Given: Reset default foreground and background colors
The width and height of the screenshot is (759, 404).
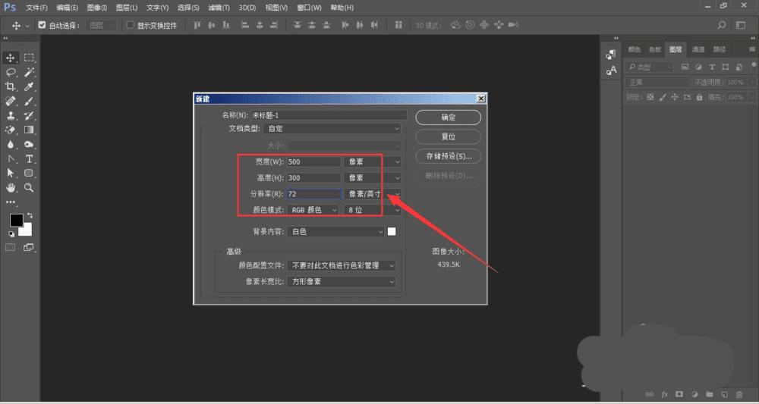Looking at the screenshot, I should tap(11, 234).
